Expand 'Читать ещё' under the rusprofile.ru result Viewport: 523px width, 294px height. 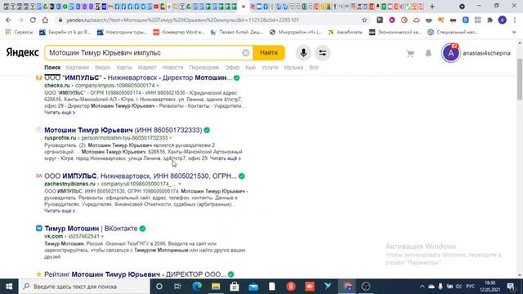tap(226, 158)
